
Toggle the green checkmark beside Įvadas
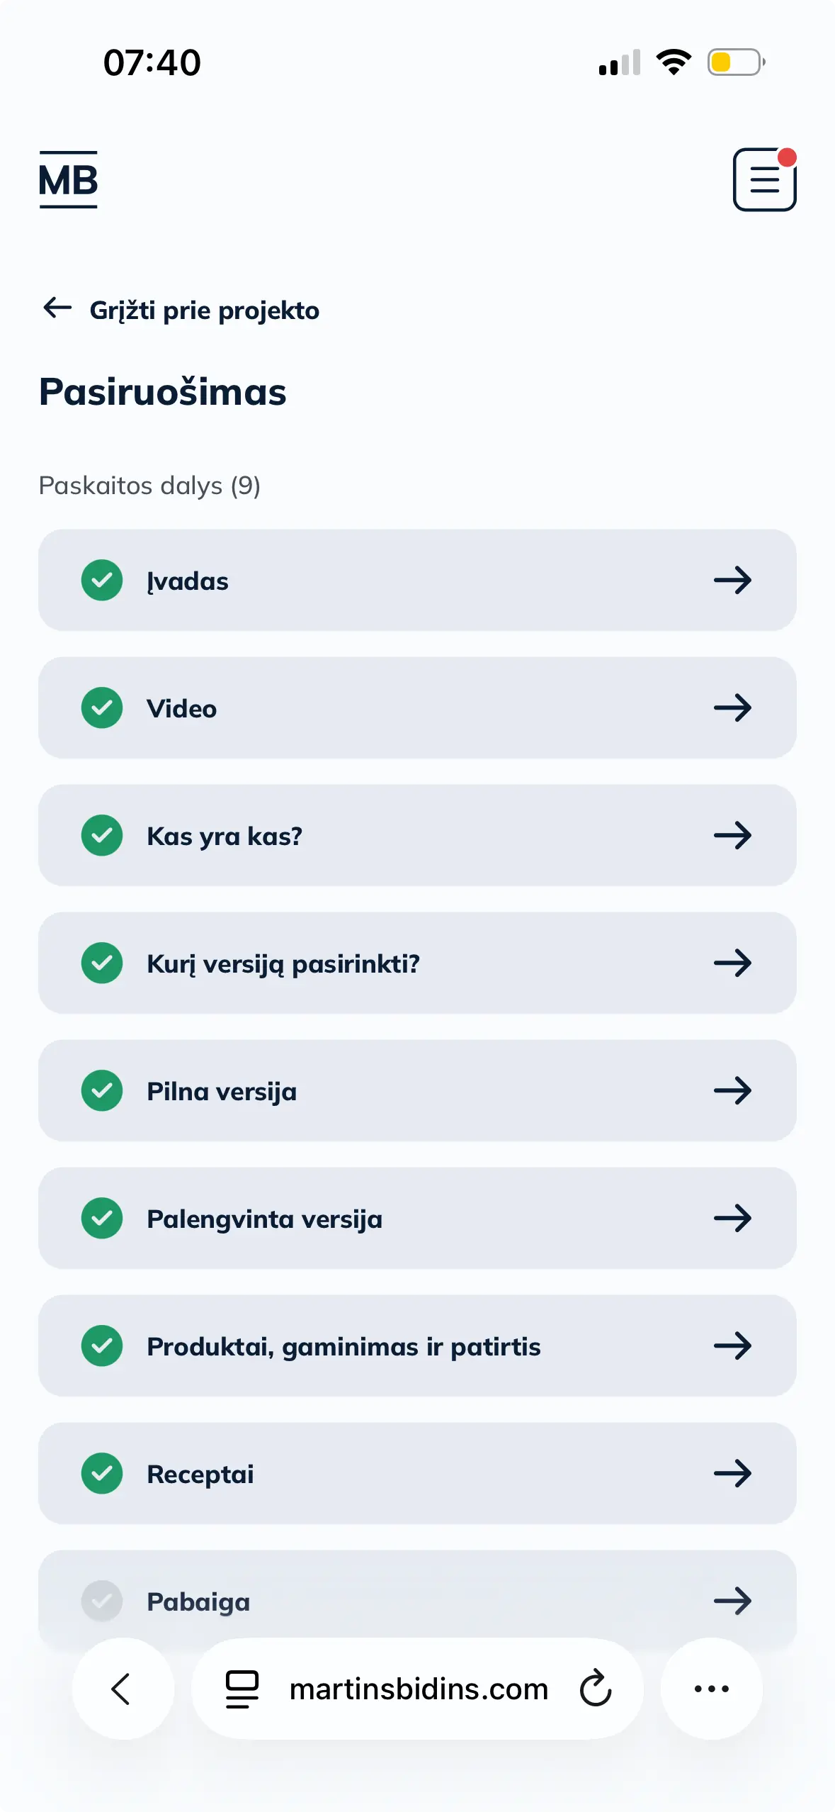point(102,580)
